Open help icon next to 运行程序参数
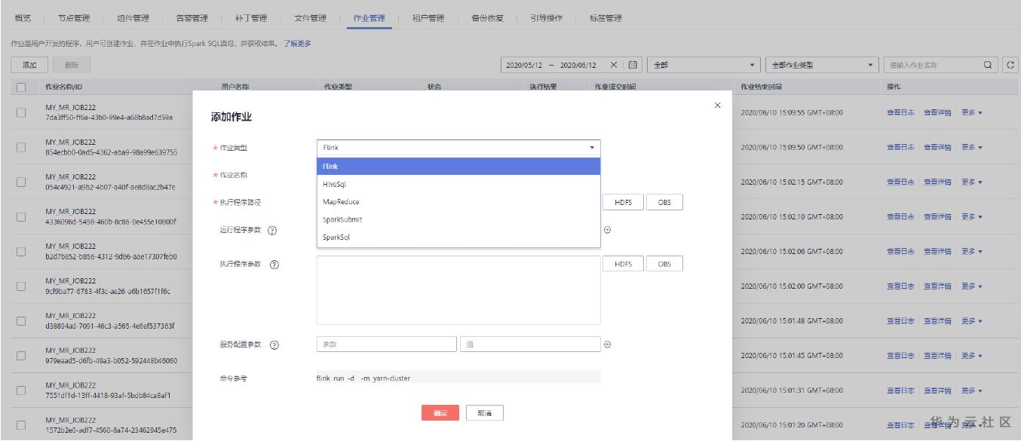1021x441 pixels. [x=272, y=230]
